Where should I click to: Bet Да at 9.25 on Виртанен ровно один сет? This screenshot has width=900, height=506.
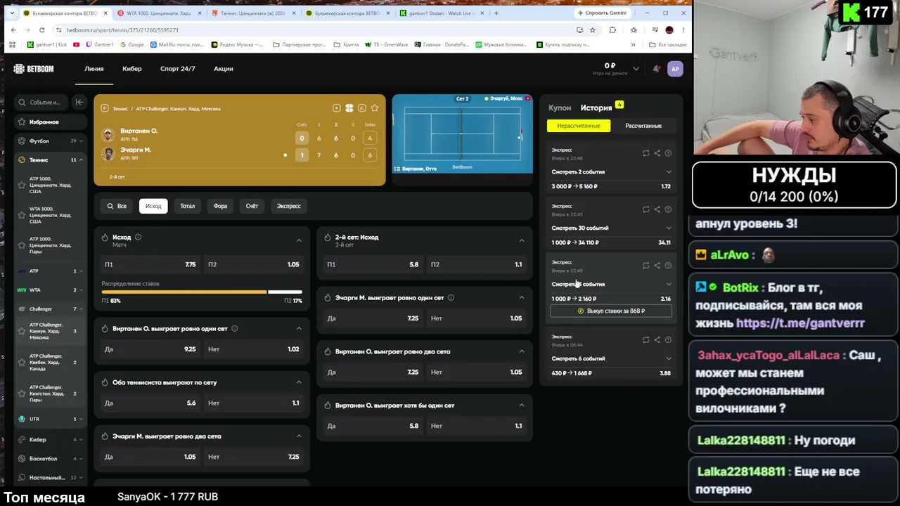tap(150, 349)
